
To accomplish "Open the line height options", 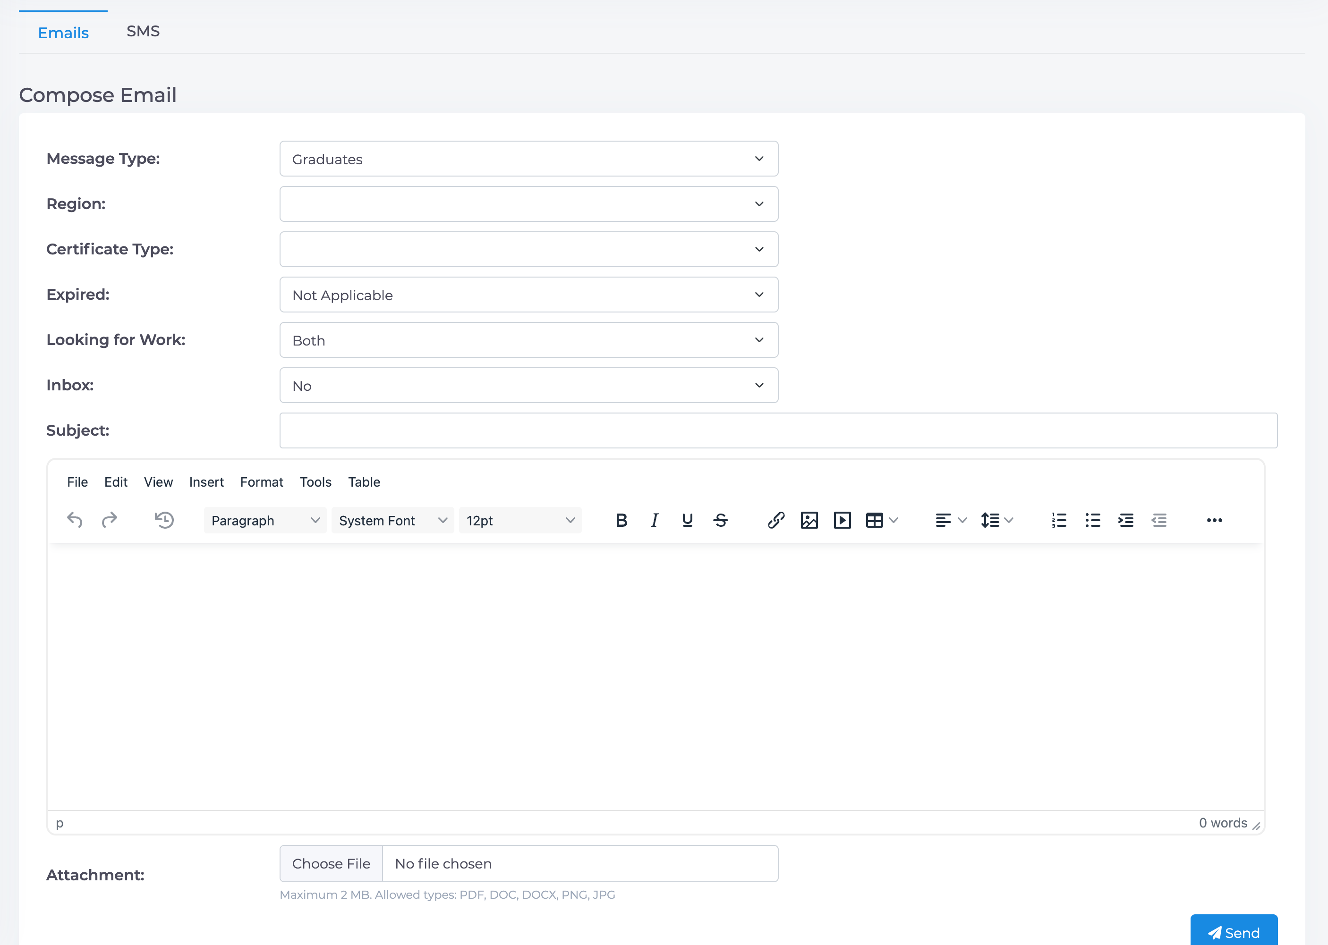I will (997, 520).
